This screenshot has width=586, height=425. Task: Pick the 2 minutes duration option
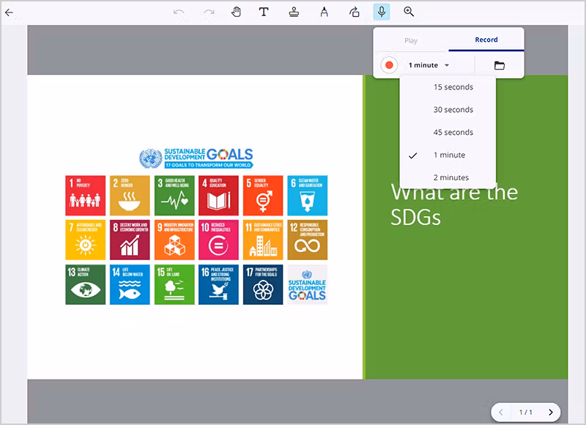[450, 177]
